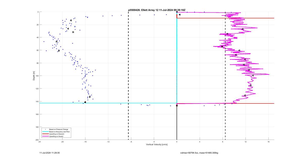Screen dimensions: 303x157
Task: Click depth axis tick label '160'
Action: 37,114
